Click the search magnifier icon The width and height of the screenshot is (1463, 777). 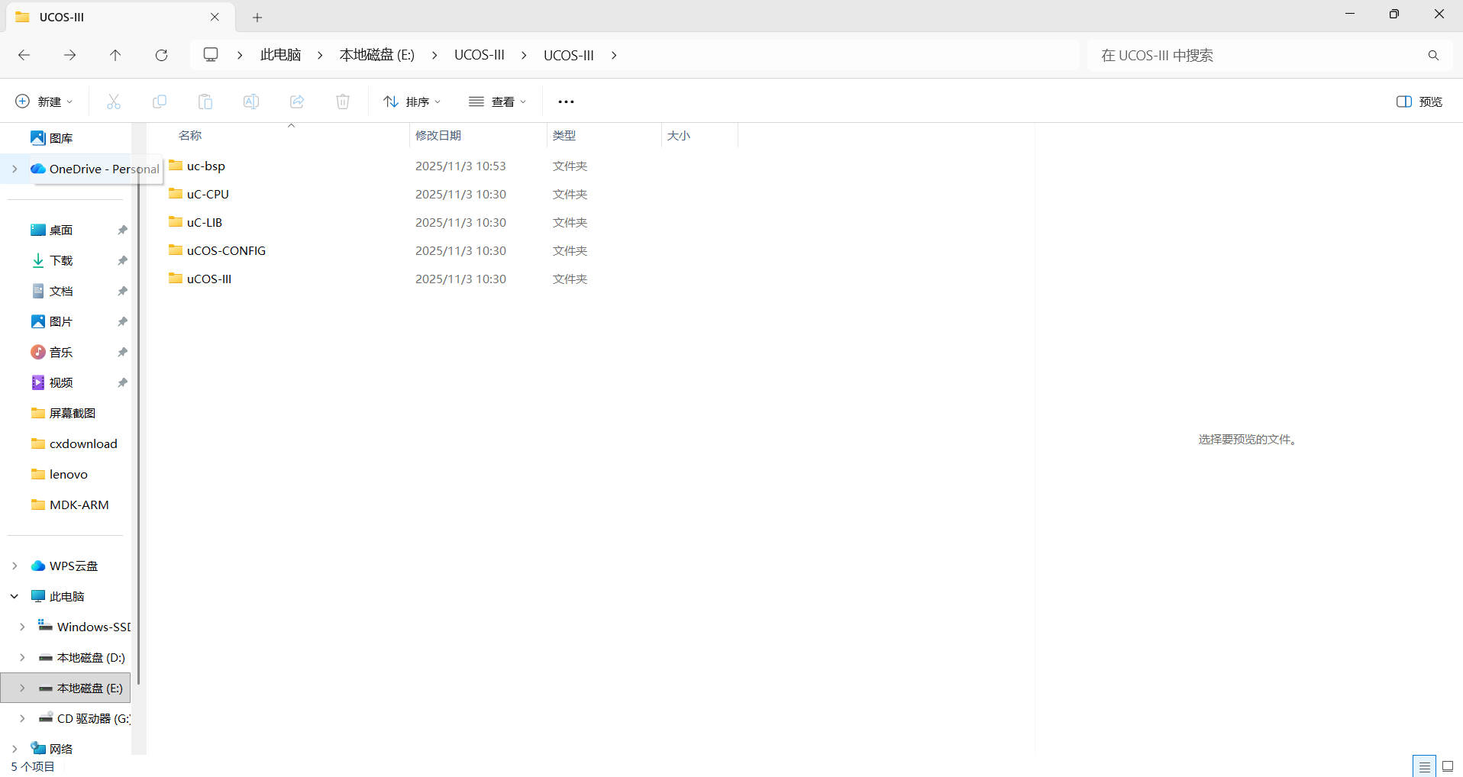click(1433, 55)
